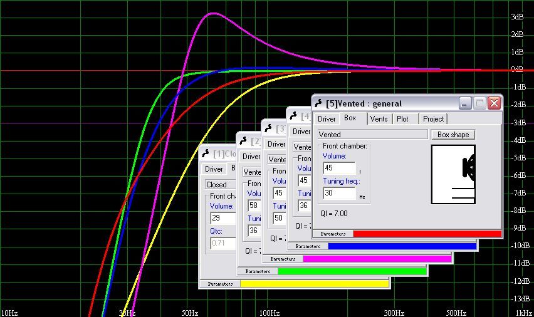Click Tuning freq field showing 30

click(x=339, y=193)
